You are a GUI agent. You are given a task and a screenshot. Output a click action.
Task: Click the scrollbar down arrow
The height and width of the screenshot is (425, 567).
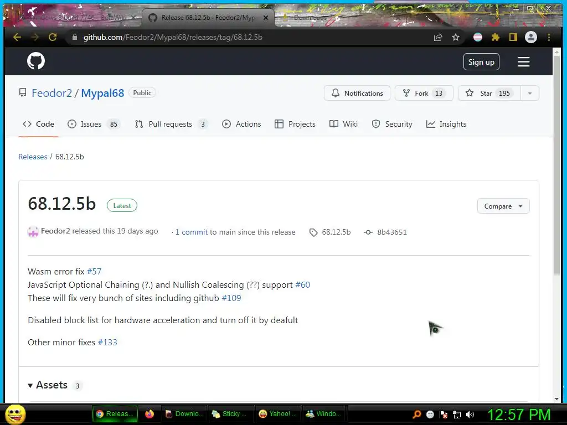pyautogui.click(x=557, y=398)
